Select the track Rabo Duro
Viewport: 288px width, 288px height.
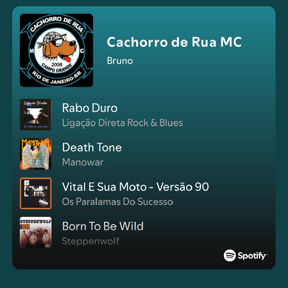pos(90,108)
